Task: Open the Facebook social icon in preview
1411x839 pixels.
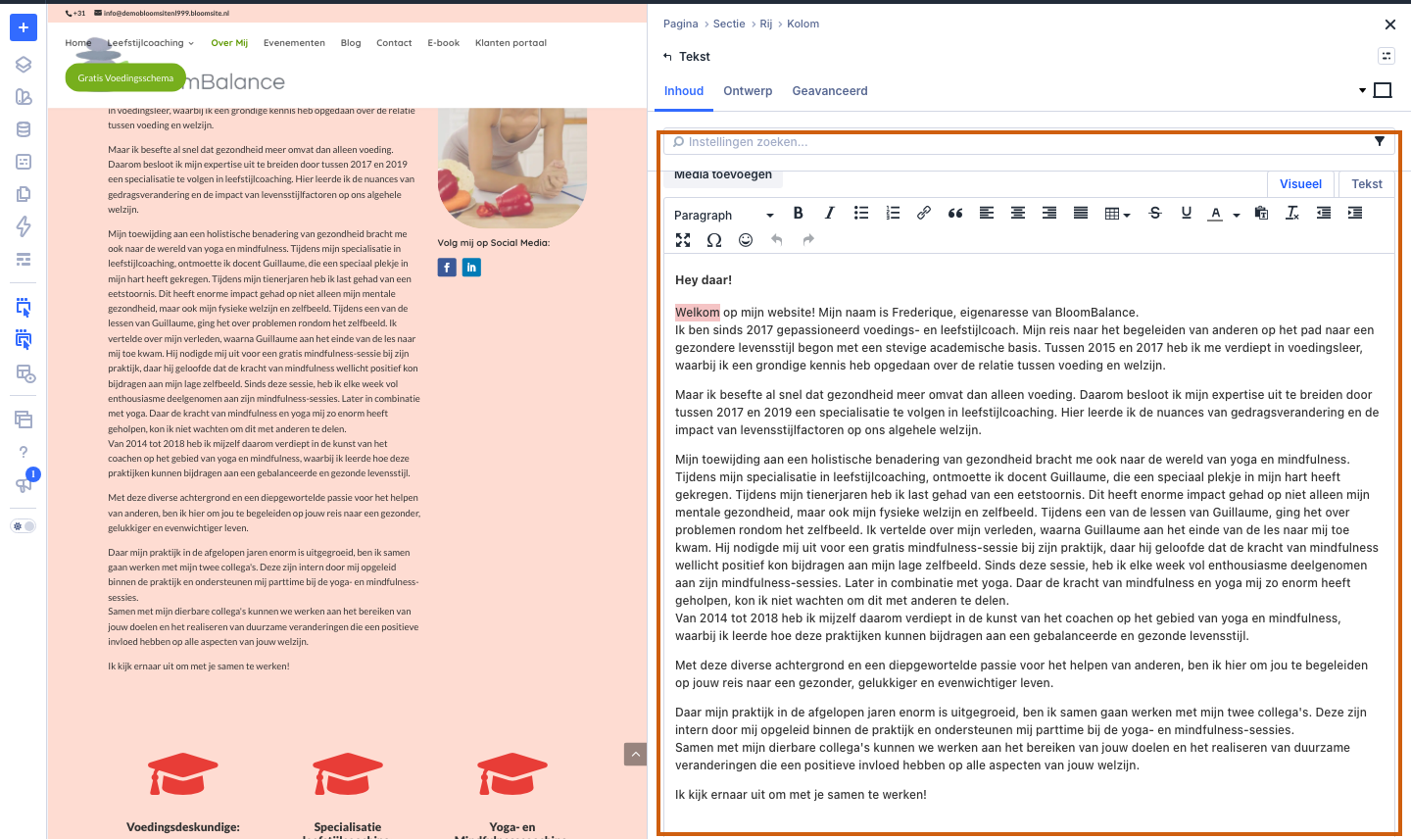Action: click(447, 267)
